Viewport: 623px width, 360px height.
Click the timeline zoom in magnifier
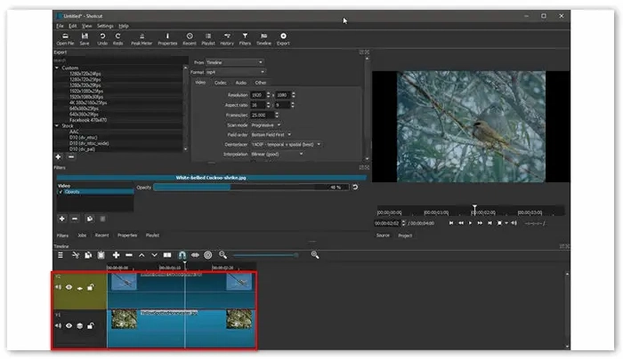[x=315, y=255]
